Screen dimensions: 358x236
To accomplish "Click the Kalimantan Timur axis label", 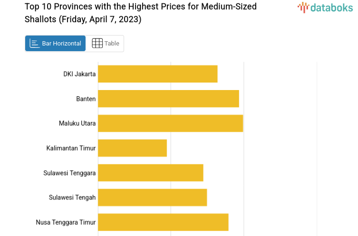I will (x=71, y=148).
